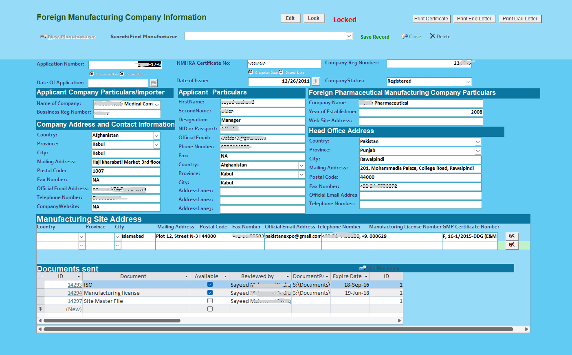The height and width of the screenshot is (355, 572).
Task: Open the Document column header filter
Action: tap(186, 276)
